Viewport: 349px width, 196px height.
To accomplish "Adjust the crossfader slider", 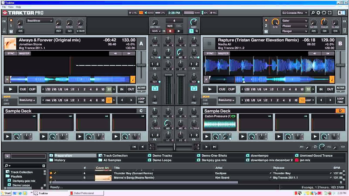I will 174,147.
